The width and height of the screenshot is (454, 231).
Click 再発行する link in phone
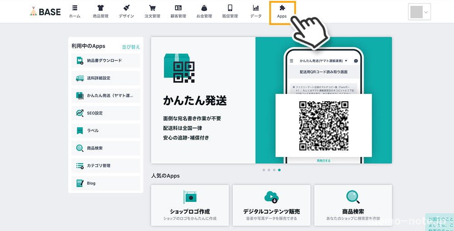pos(323,160)
